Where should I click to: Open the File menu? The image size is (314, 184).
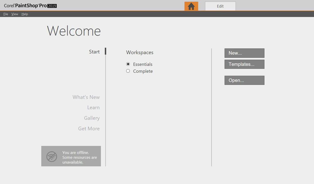(x=6, y=14)
